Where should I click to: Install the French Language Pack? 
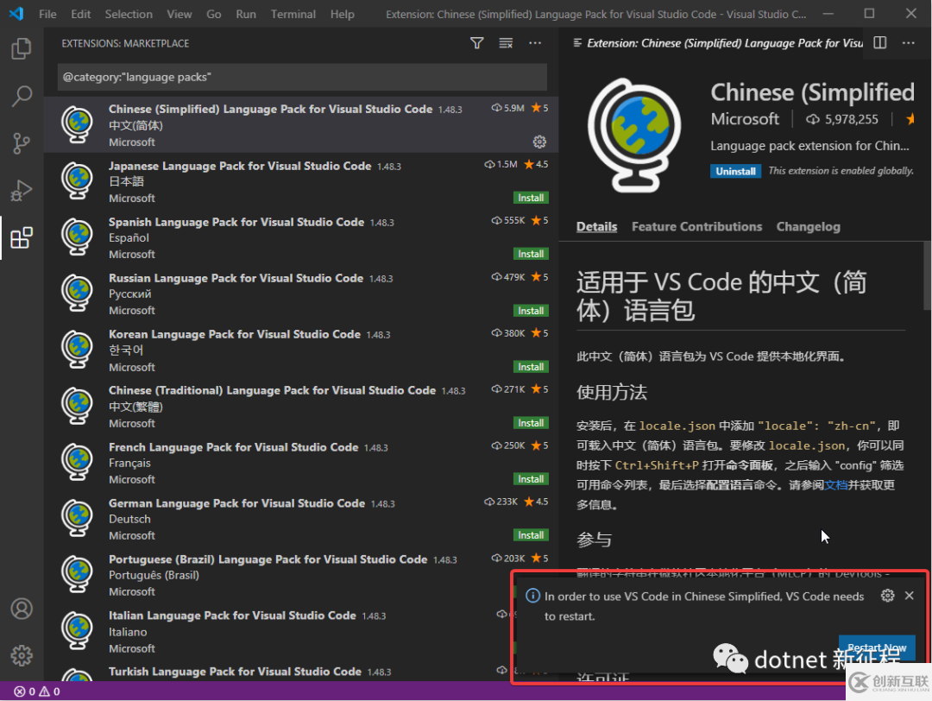click(x=531, y=478)
